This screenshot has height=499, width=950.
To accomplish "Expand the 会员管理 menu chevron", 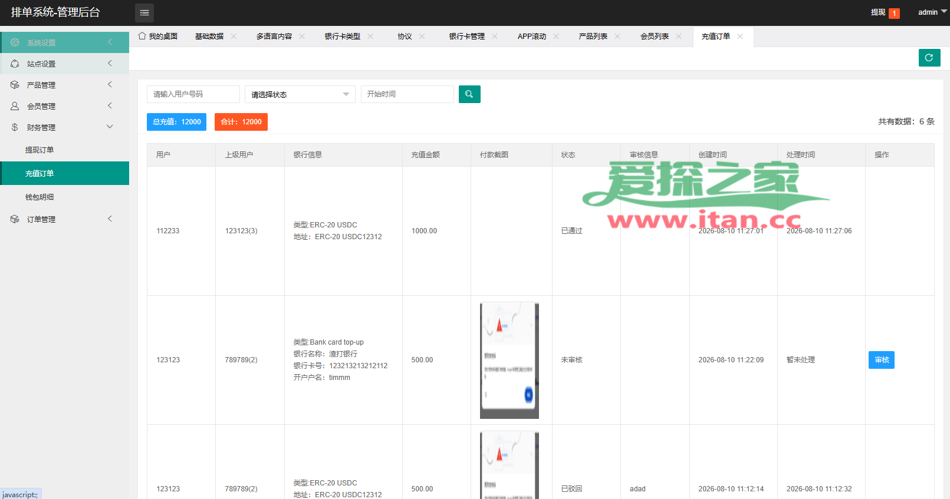I will [x=110, y=105].
